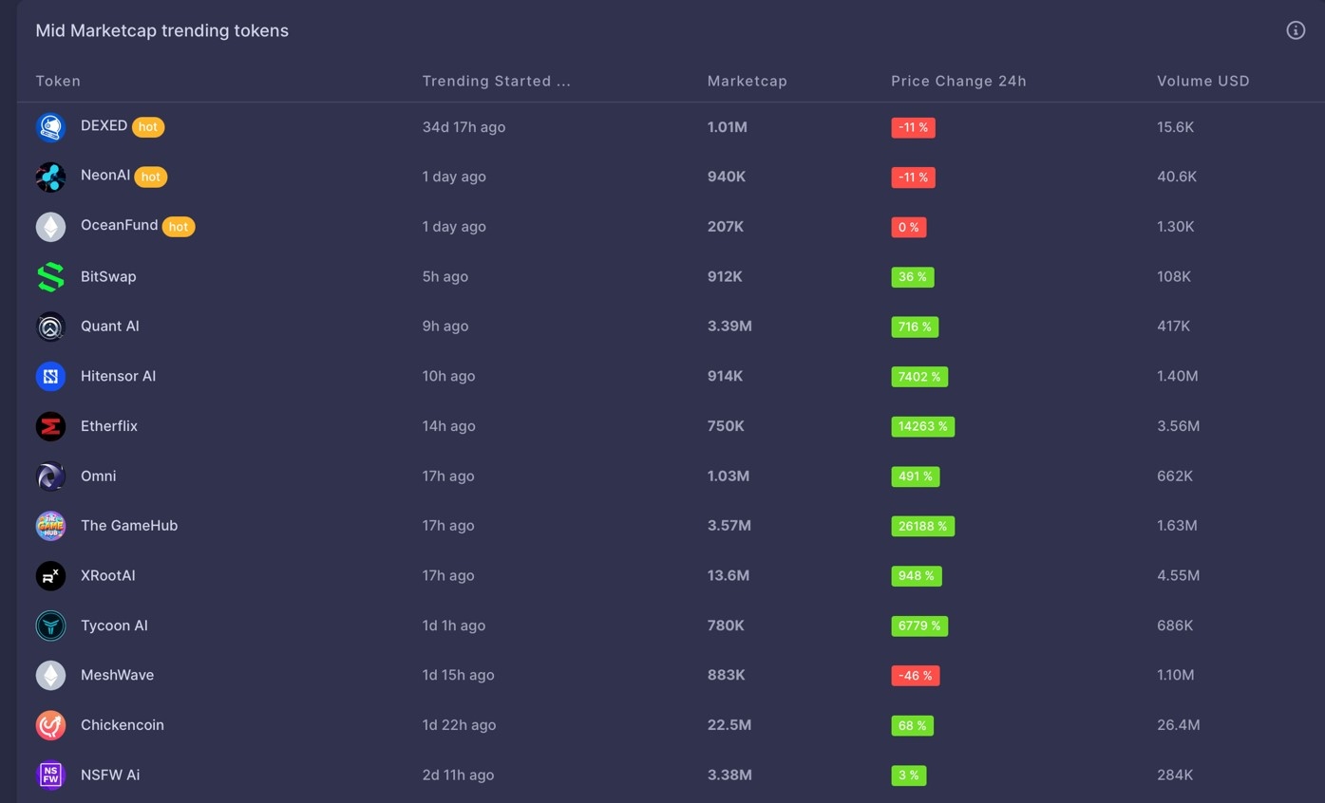Click the NeonAI token logo icon
Screen dimensions: 1325x803
point(50,177)
